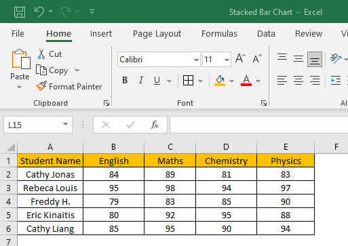Select the Chemistry header cell
Image resolution: width=348 pixels, height=246 pixels.
click(226, 161)
